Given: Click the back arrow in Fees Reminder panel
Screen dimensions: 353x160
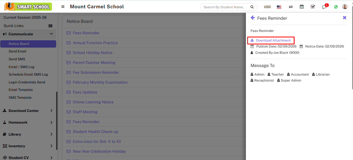Looking at the screenshot, I should 253,18.
